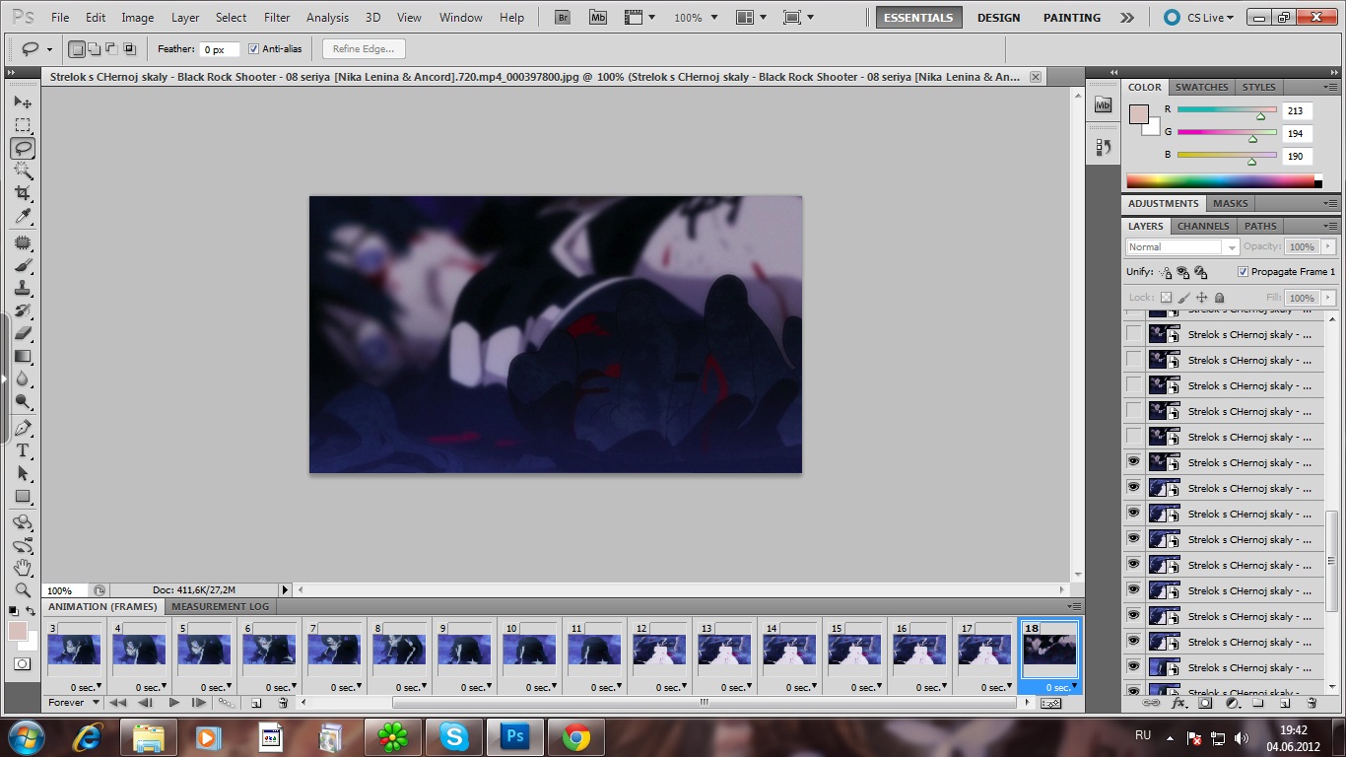
Task: Select the 3D Object Rotate tool
Action: click(x=23, y=522)
